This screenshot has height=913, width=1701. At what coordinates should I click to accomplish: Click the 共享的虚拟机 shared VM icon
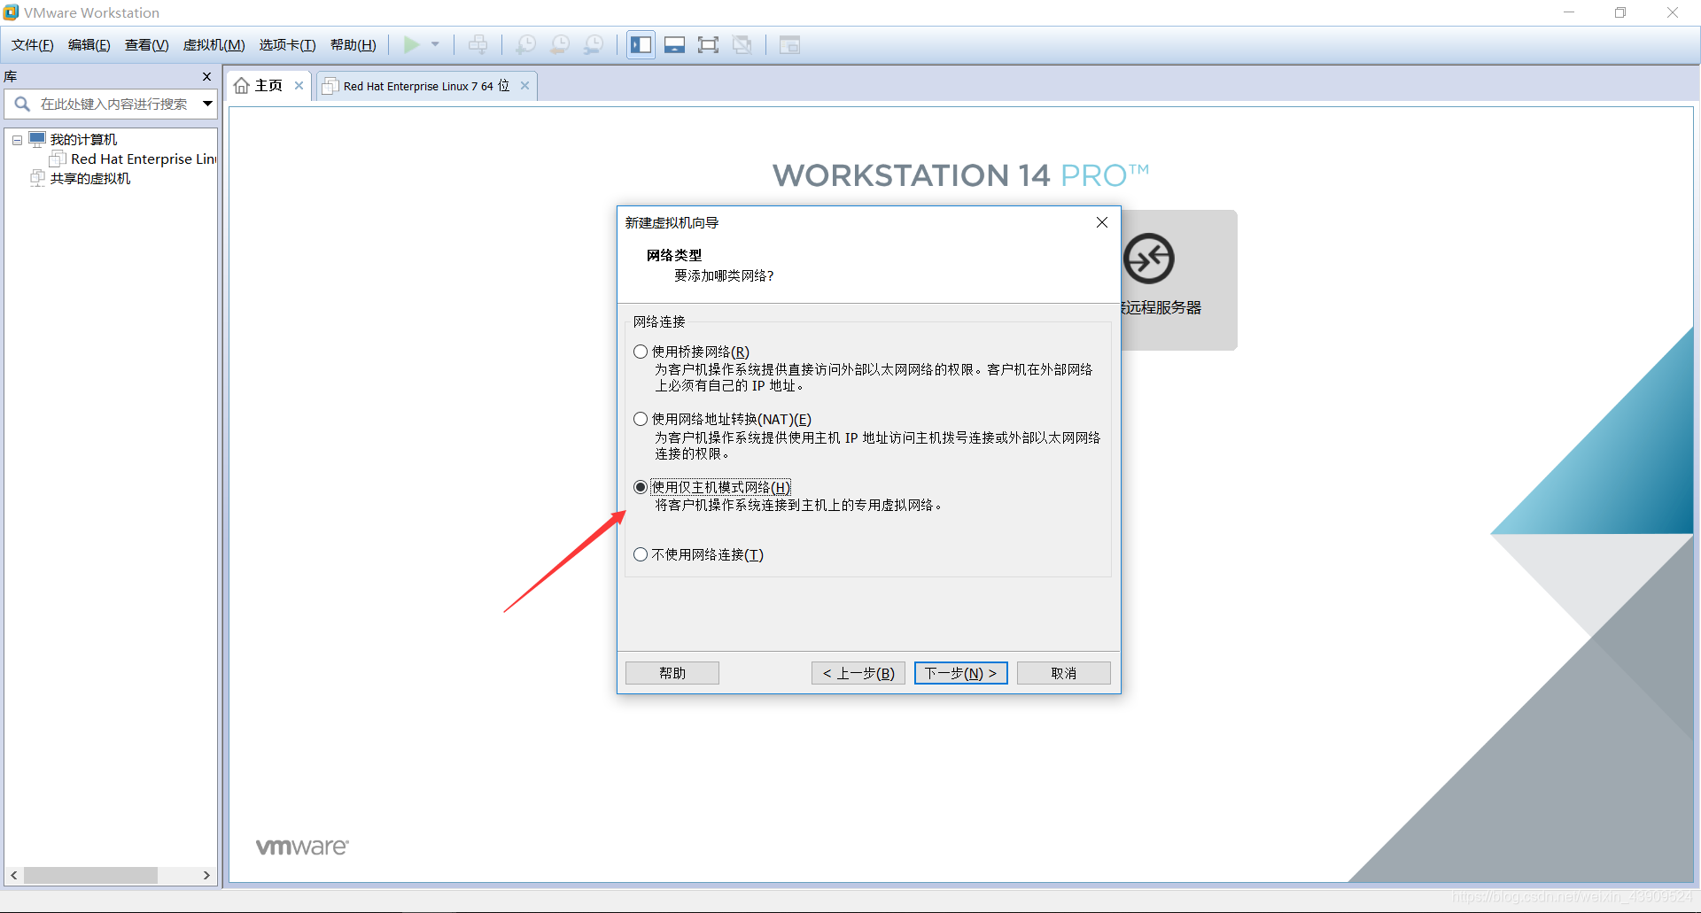click(x=37, y=178)
